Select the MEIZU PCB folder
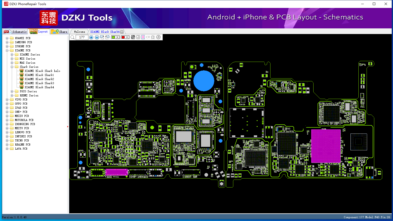 click(22, 116)
